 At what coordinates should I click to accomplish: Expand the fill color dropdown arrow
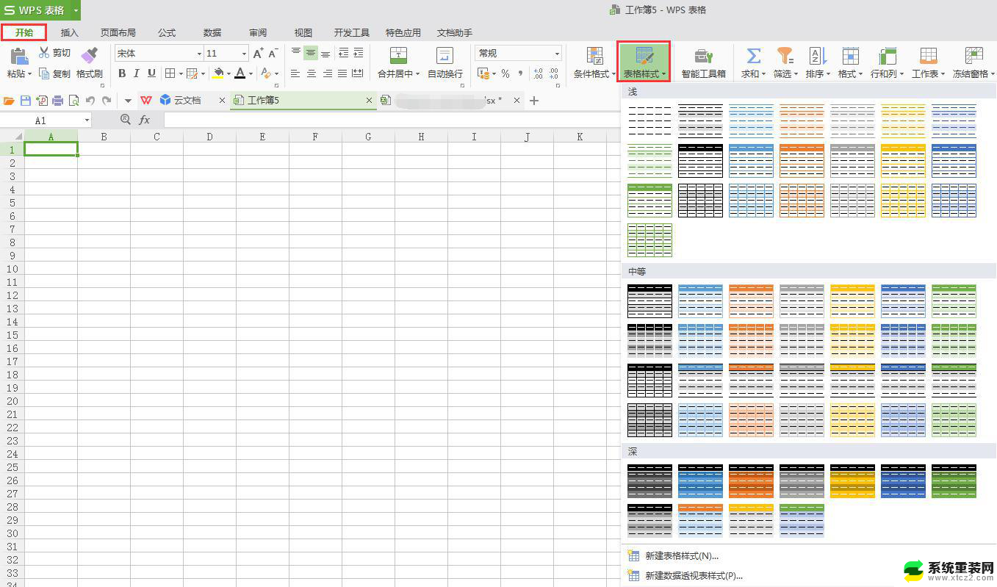tap(228, 73)
